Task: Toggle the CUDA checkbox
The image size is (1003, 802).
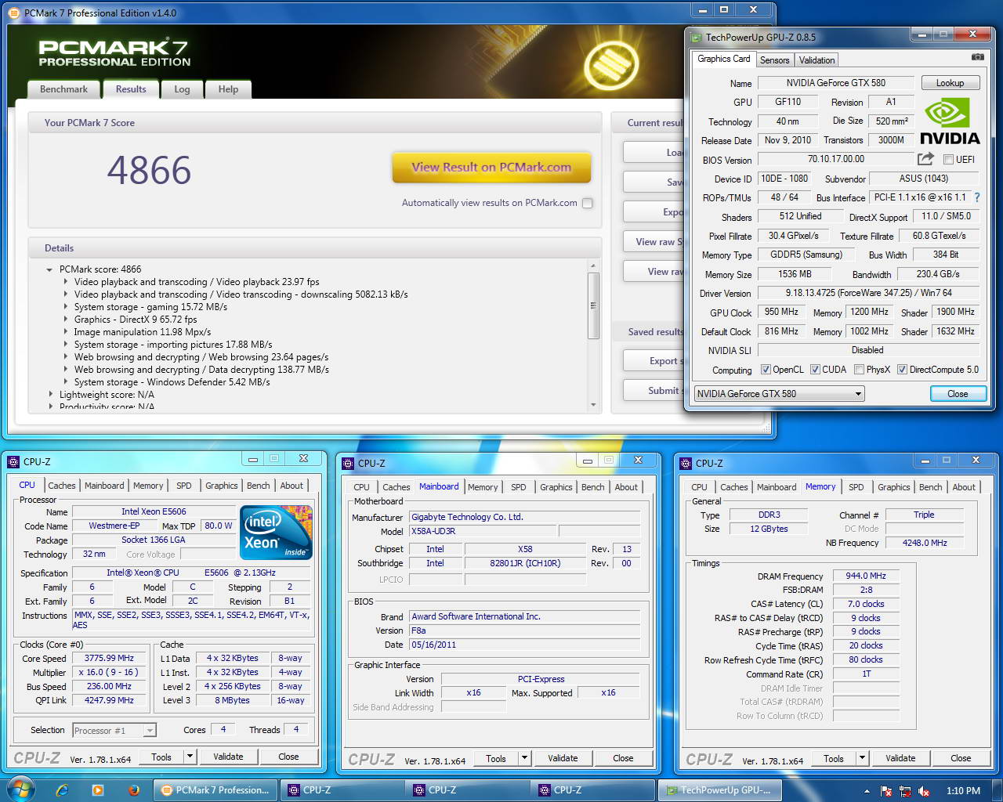Action: (815, 370)
